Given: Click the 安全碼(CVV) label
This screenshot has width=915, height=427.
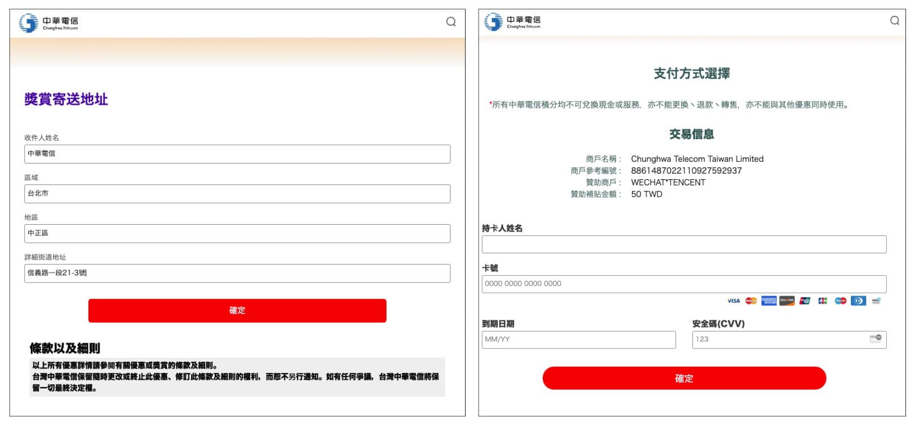Looking at the screenshot, I should [718, 324].
